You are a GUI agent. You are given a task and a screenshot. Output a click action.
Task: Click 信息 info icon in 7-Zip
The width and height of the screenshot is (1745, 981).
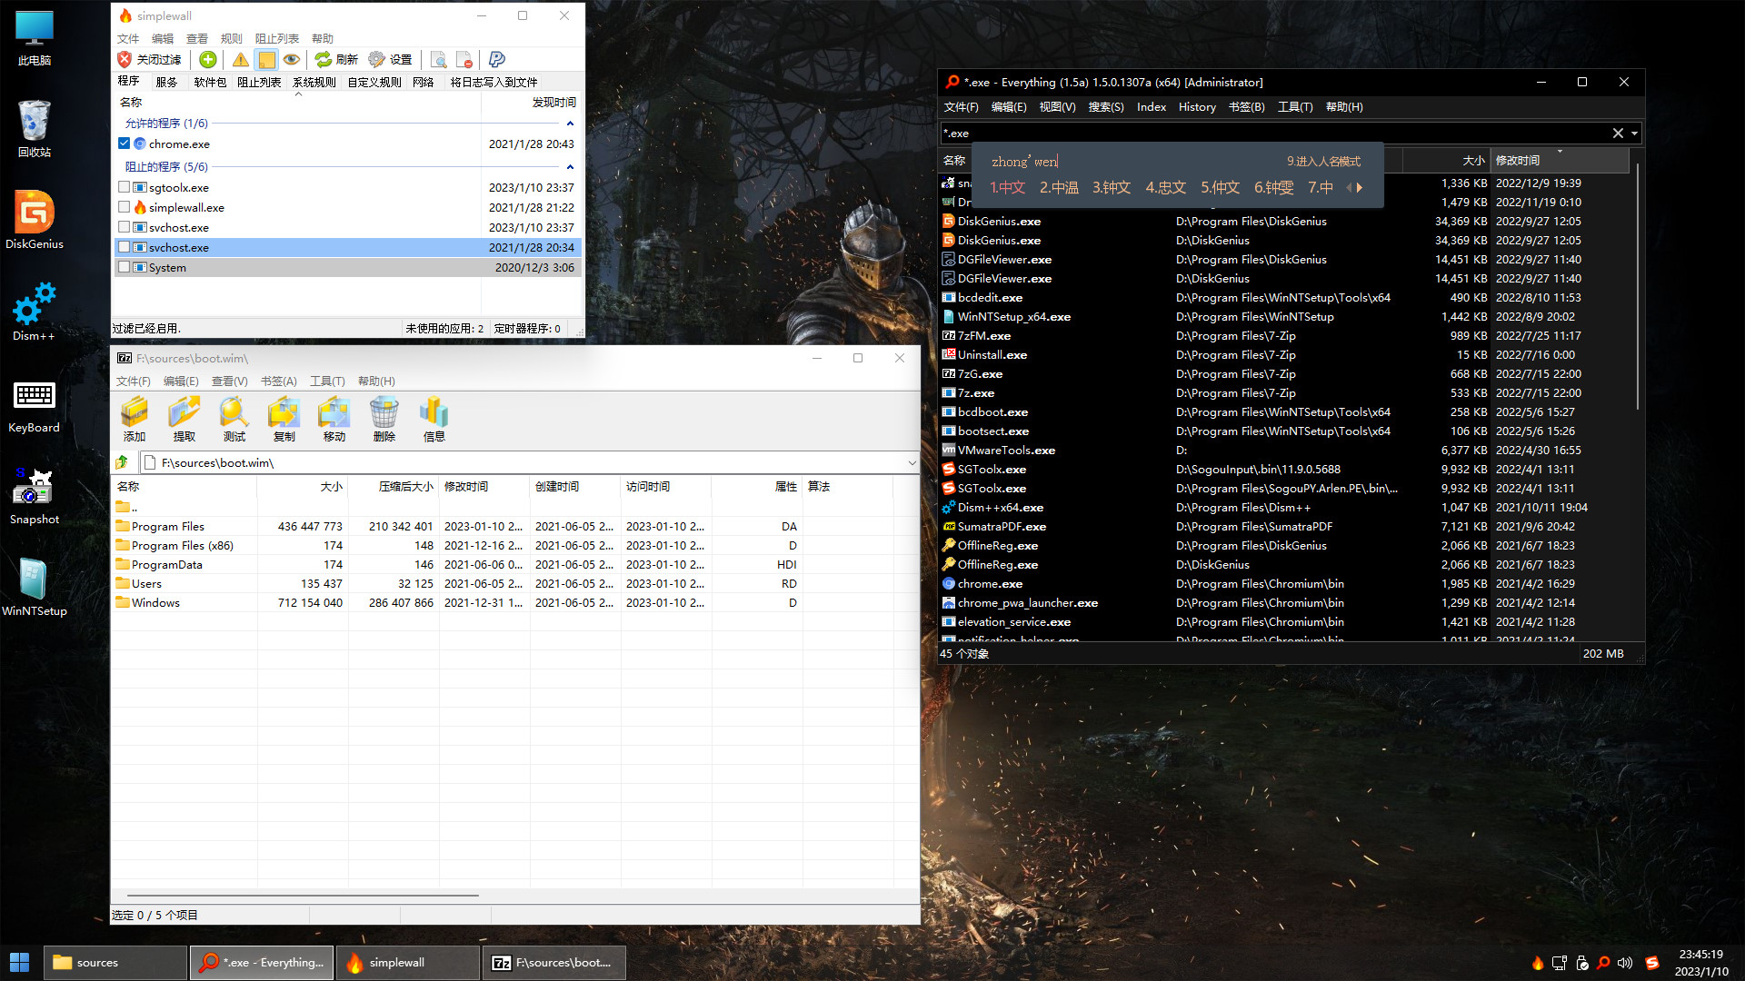pyautogui.click(x=434, y=420)
